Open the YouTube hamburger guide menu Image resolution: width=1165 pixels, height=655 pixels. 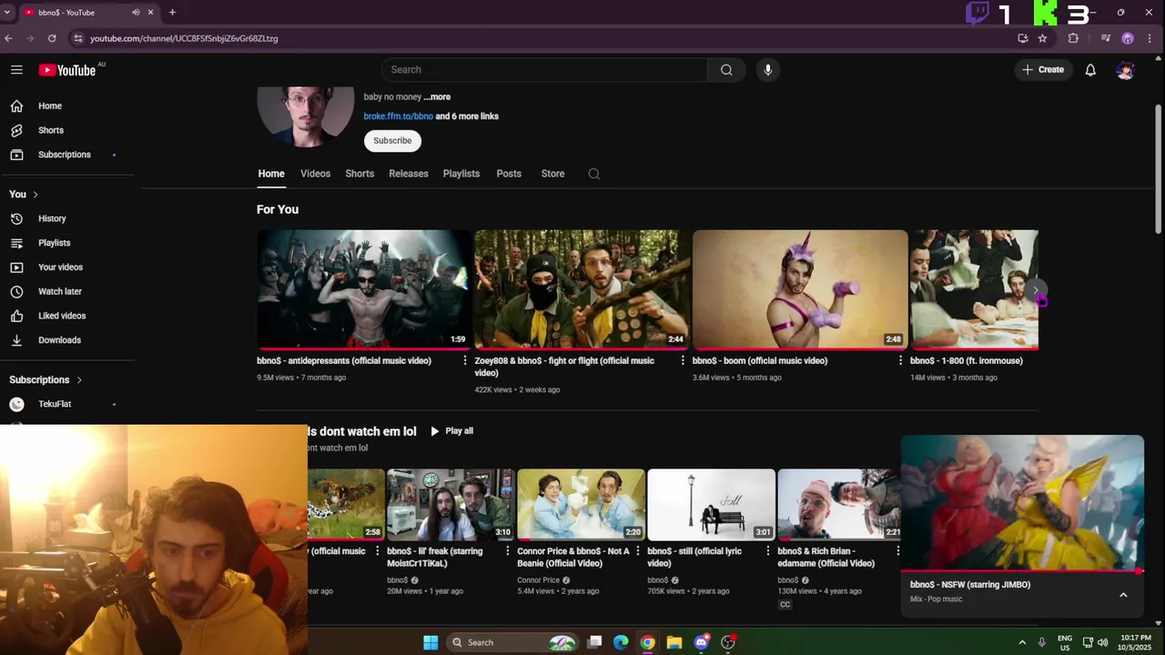(16, 70)
